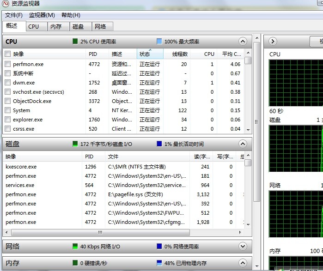The width and height of the screenshot is (323, 271).
Task: Click the green network I/O indicator square
Action: [75, 247]
